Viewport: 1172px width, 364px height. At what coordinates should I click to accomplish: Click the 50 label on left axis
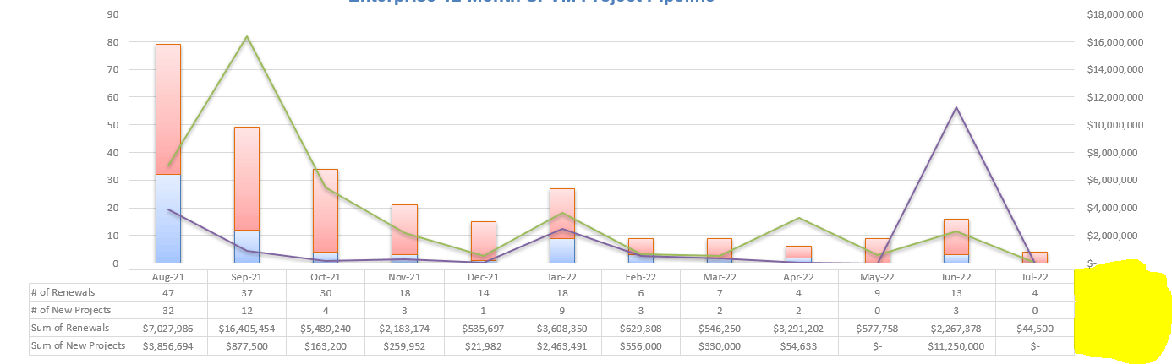pyautogui.click(x=112, y=125)
